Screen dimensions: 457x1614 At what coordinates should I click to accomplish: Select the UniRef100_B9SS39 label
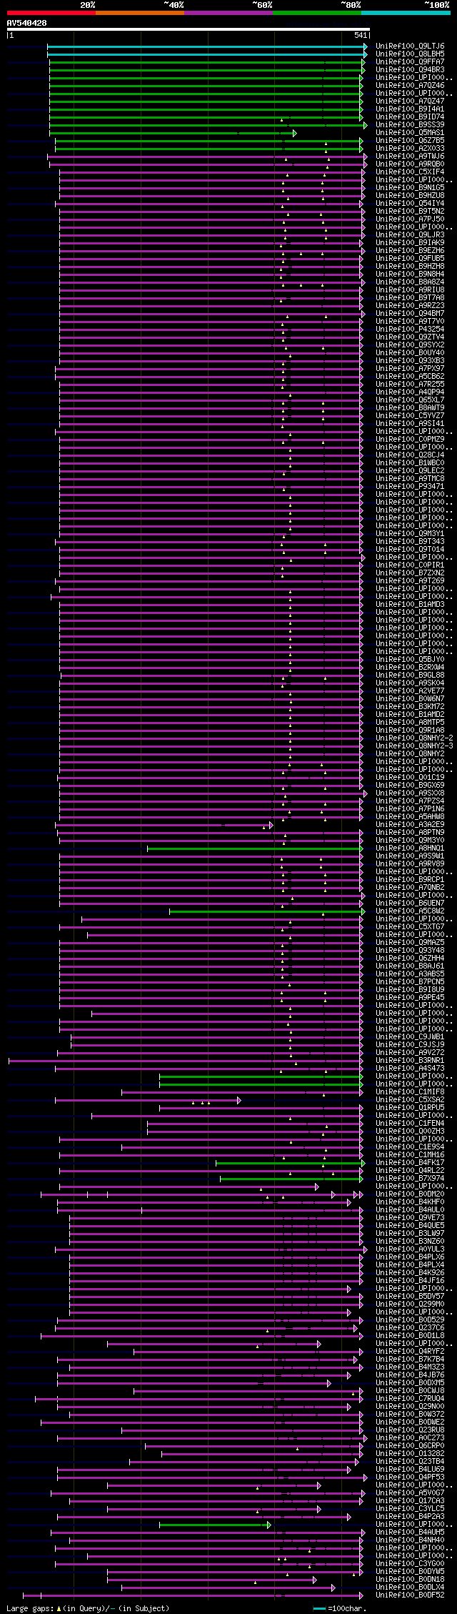point(410,124)
